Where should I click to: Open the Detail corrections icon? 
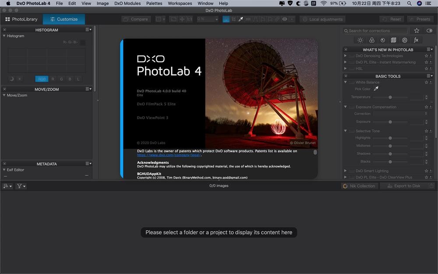click(x=383, y=40)
